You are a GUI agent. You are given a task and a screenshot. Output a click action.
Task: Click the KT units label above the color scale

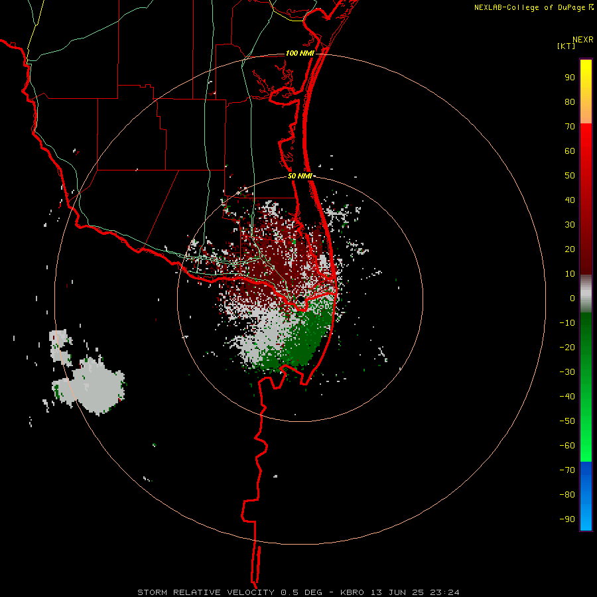566,46
